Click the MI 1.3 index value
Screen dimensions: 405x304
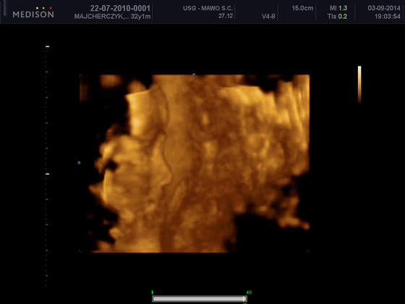pyautogui.click(x=338, y=8)
